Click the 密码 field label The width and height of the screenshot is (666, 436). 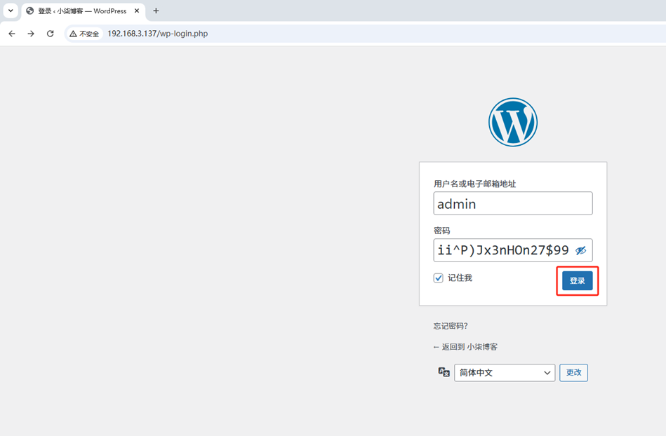(x=441, y=231)
